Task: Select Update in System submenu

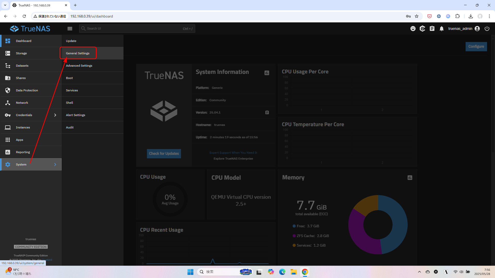Action: click(93, 41)
